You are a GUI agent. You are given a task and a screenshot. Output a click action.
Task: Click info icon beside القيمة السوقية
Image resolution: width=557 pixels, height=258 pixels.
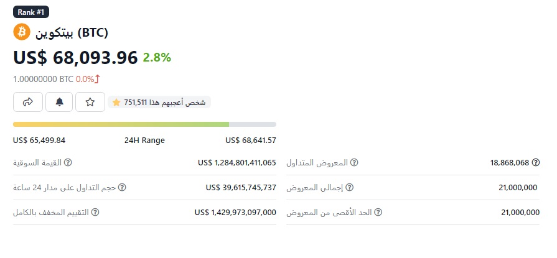(68, 163)
